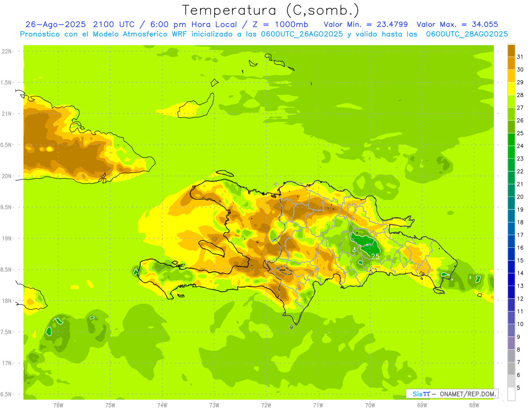
Task: Click the legend swatch between 30 and 31
Action: click(511, 63)
